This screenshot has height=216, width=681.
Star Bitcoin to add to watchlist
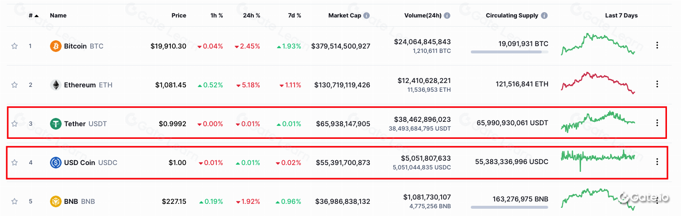click(15, 46)
